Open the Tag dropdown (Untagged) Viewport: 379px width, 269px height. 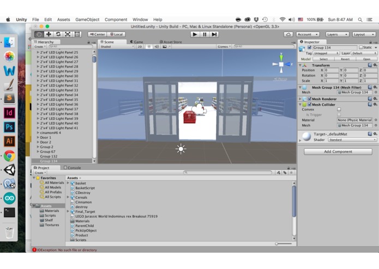[x=326, y=53]
